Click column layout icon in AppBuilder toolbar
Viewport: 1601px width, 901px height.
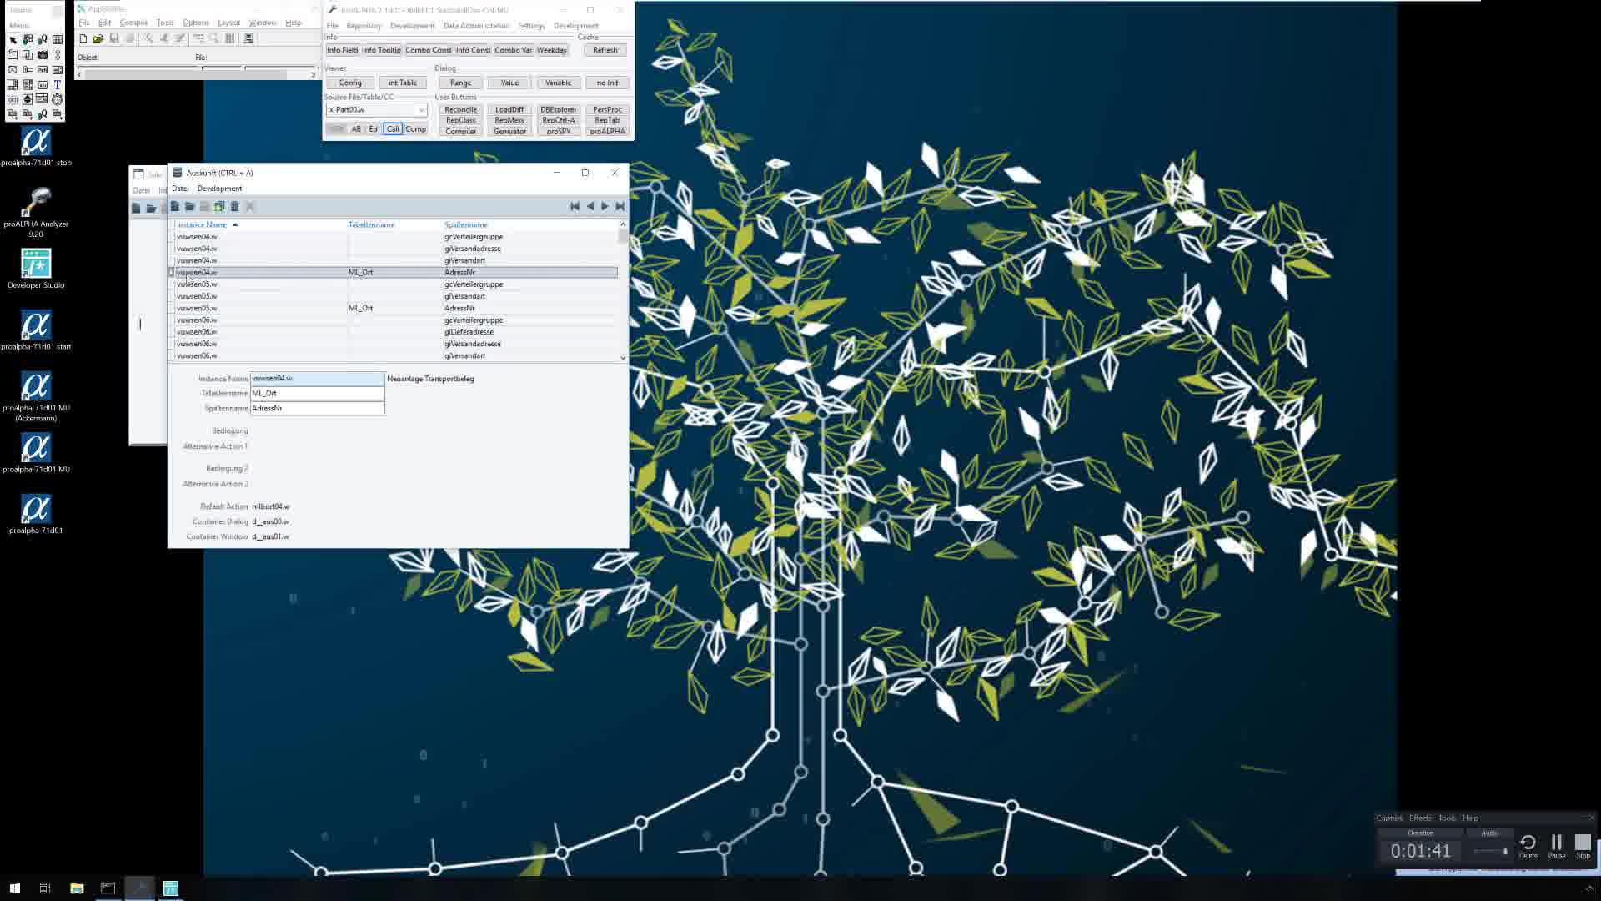point(230,38)
